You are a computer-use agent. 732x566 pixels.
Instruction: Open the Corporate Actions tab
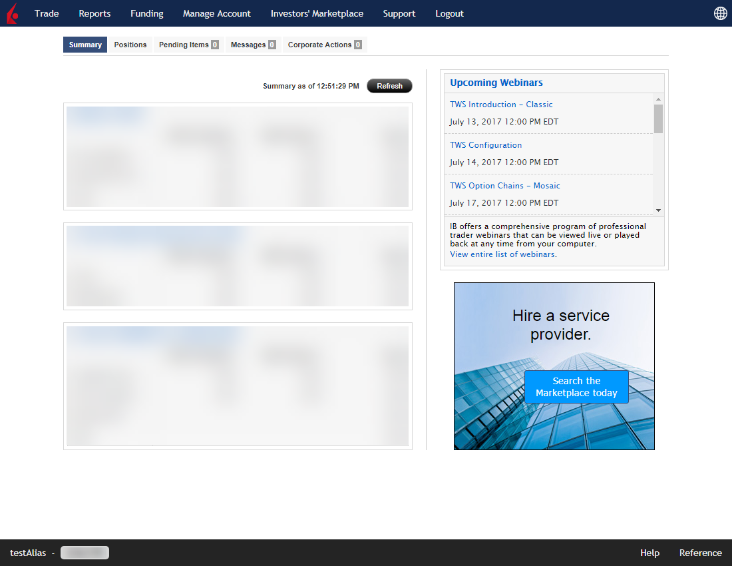point(325,45)
